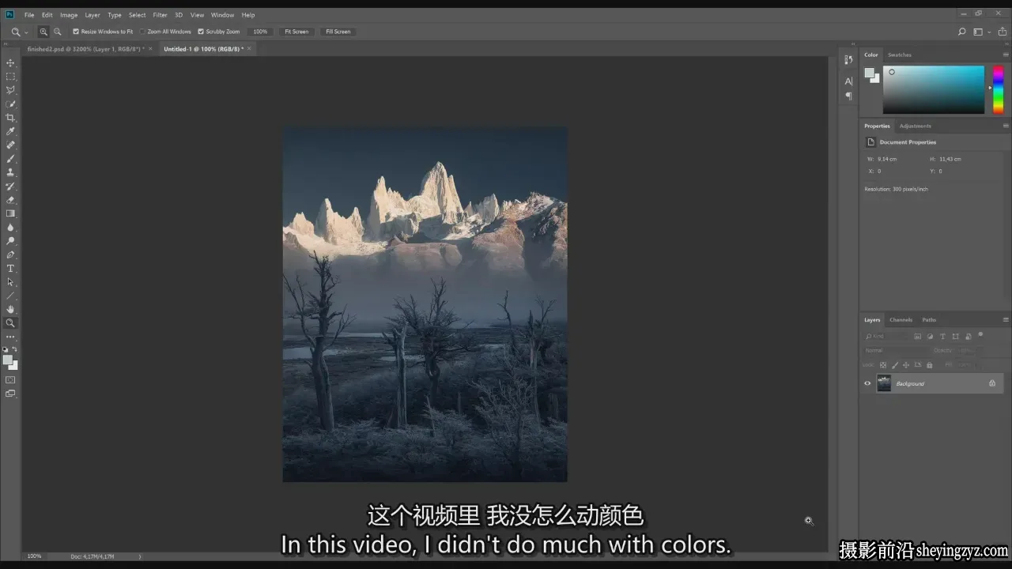Expand status bar info arrow
Viewport: 1012px width, 569px height.
(x=140, y=556)
